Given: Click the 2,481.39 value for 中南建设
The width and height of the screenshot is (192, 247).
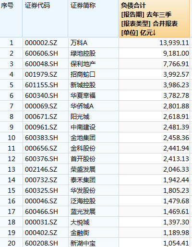Looking at the screenshot, I should click(154, 127).
